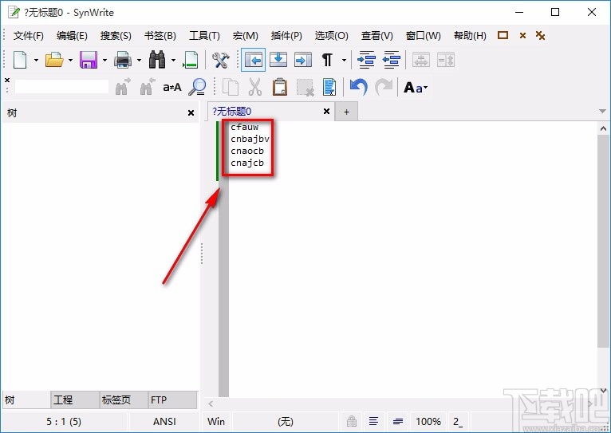Save the file with floppy icon
Screen dimensions: 611x433
[x=89, y=60]
